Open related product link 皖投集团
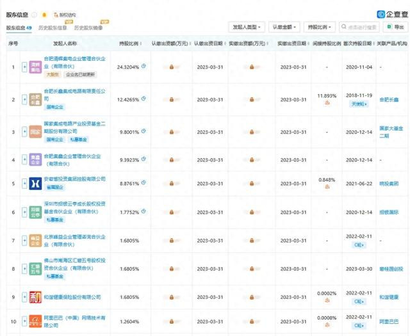Screen dimensions: 410x336 [389, 184]
